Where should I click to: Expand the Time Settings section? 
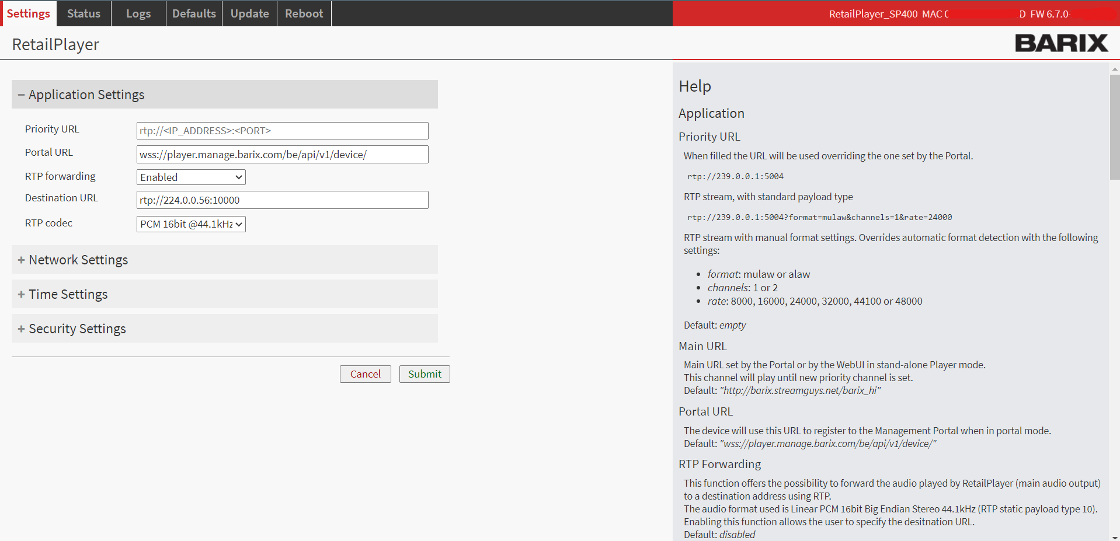tap(68, 294)
